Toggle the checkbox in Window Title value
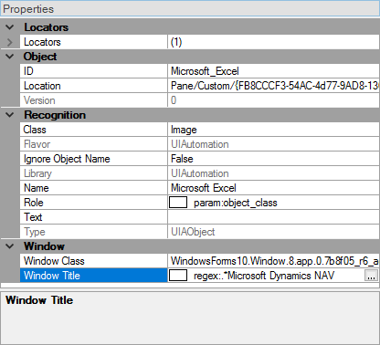Screen dimensions: 380x345 click(x=178, y=276)
